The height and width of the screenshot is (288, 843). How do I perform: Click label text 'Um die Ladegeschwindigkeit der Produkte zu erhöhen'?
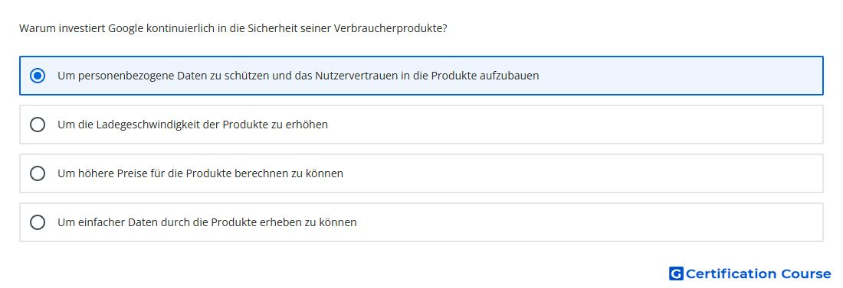pyautogui.click(x=192, y=125)
